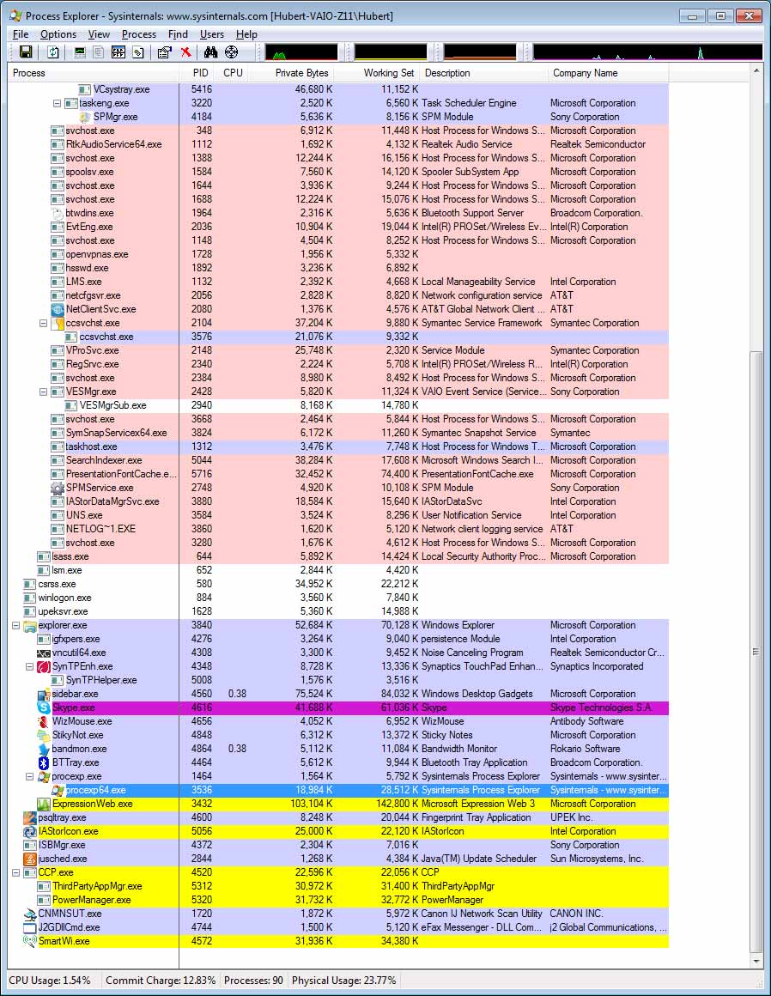
Task: Click the red X Kill Process icon
Action: (x=186, y=52)
